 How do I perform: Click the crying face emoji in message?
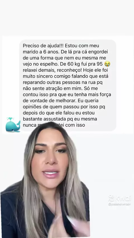tap(107, 64)
